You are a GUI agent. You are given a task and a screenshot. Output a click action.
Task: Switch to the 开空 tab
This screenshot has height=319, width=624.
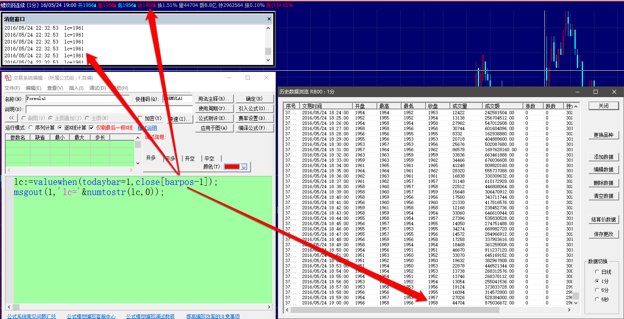[190, 158]
